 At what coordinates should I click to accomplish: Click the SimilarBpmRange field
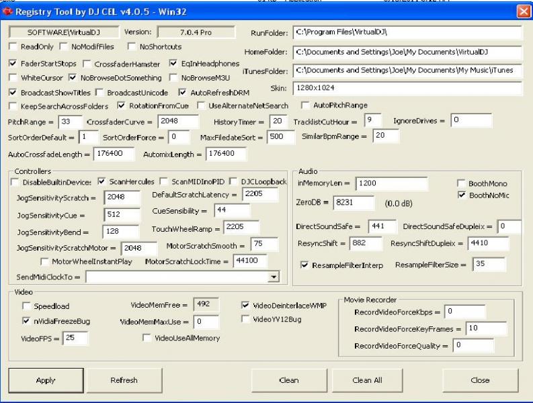(386, 136)
